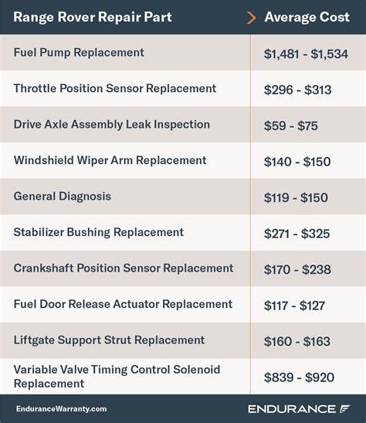Select Crankshaft Position Sensor Replacement row
Screen dimensions: 366x423
pyautogui.click(x=183, y=268)
